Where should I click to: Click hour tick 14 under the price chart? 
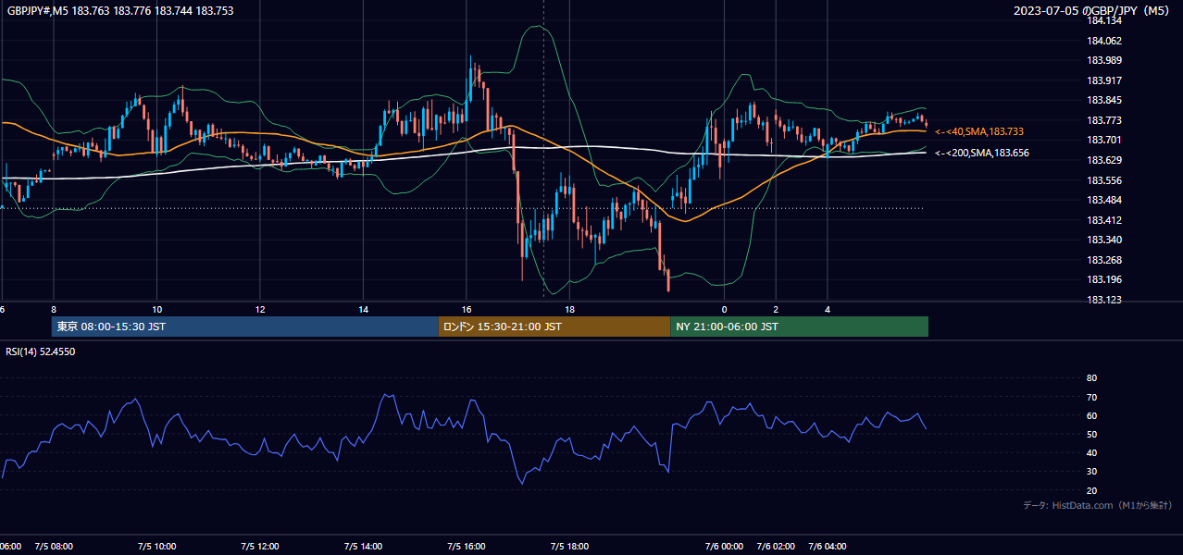(x=364, y=310)
